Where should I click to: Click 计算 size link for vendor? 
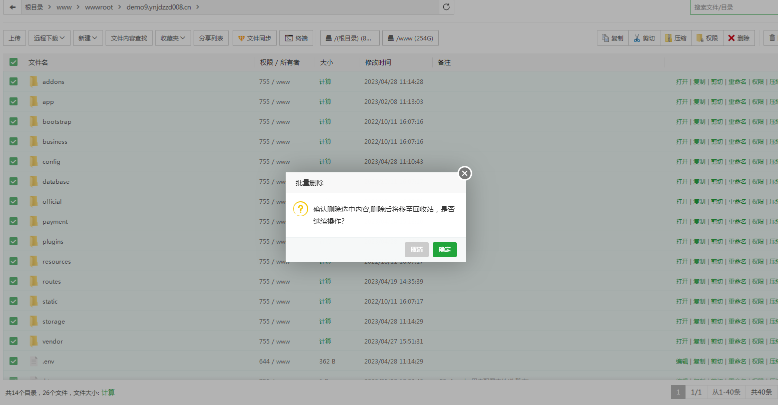point(325,341)
